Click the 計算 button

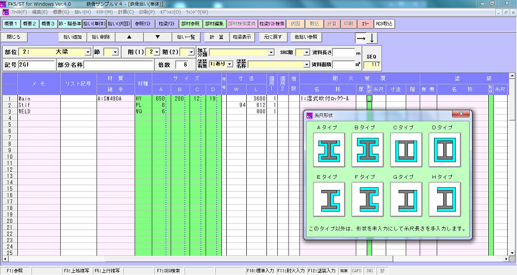(216, 37)
